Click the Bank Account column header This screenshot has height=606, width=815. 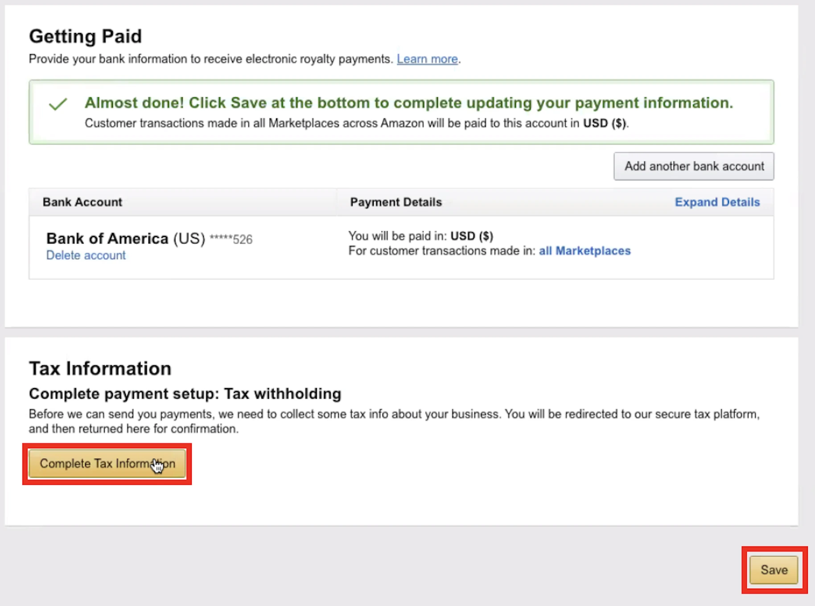[82, 202]
